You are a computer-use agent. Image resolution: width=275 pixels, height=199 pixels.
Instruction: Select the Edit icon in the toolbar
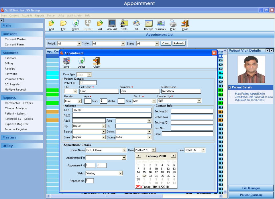(x=63, y=25)
